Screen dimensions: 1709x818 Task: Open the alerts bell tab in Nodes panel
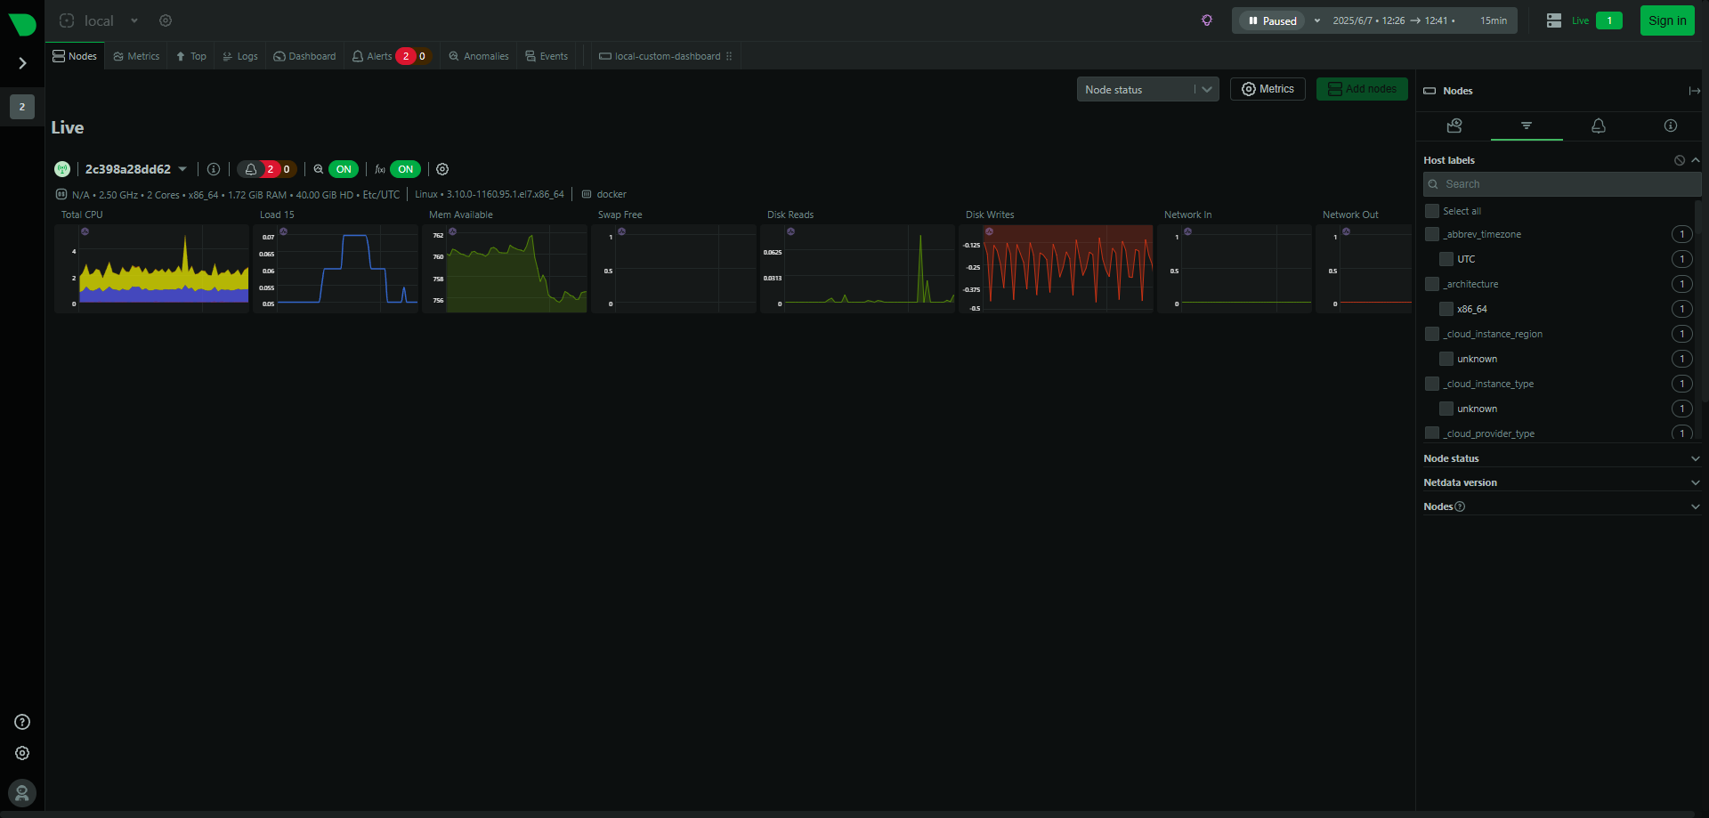[x=1599, y=126]
